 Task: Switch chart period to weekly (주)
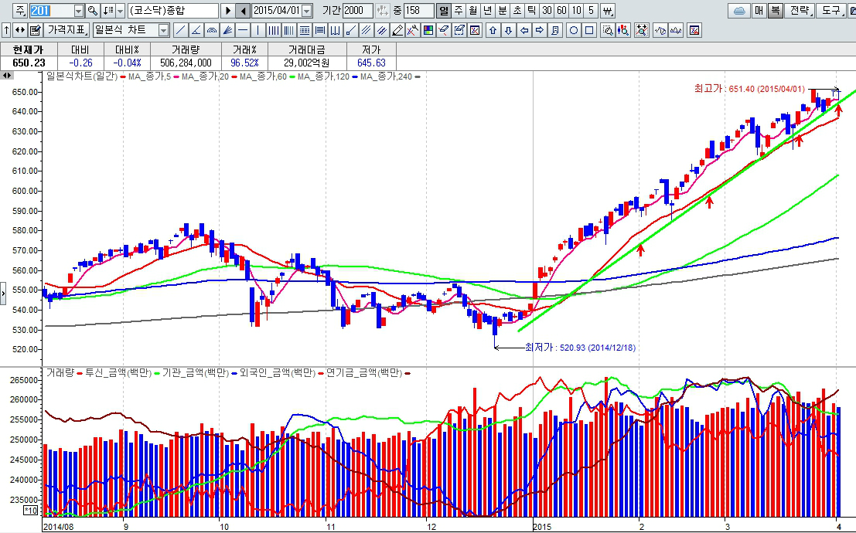(459, 11)
